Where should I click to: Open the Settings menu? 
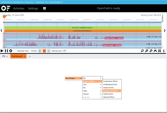coord(33,8)
